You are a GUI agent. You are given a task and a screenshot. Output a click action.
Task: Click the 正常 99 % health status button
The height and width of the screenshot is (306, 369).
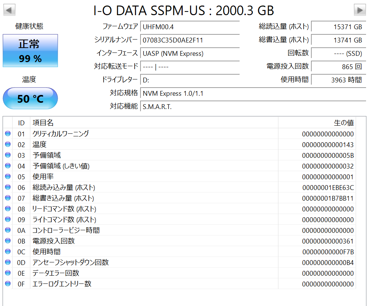(x=30, y=51)
